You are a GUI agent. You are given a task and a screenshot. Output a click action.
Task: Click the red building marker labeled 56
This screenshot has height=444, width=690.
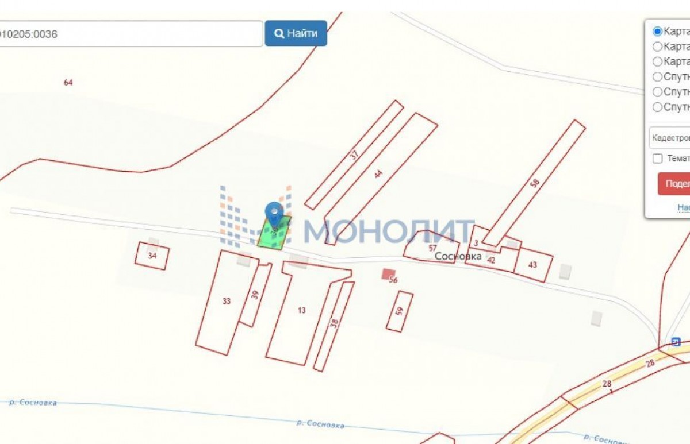(388, 274)
